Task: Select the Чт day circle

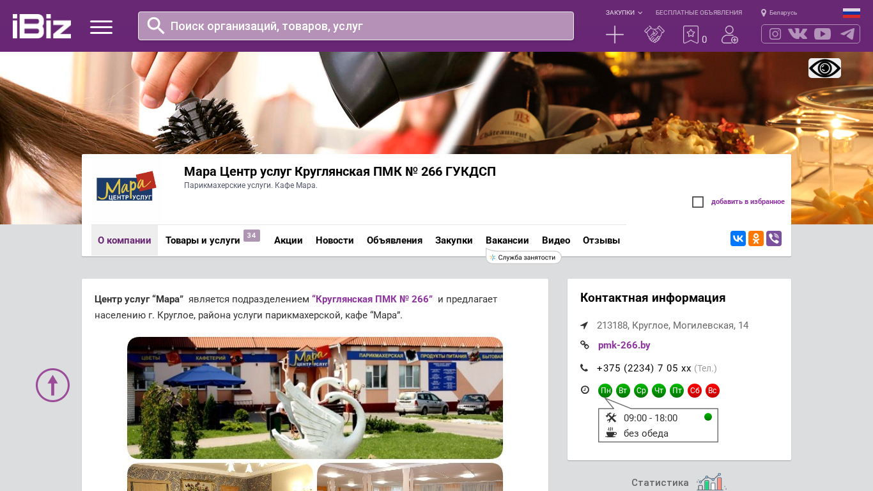Action: 659,391
